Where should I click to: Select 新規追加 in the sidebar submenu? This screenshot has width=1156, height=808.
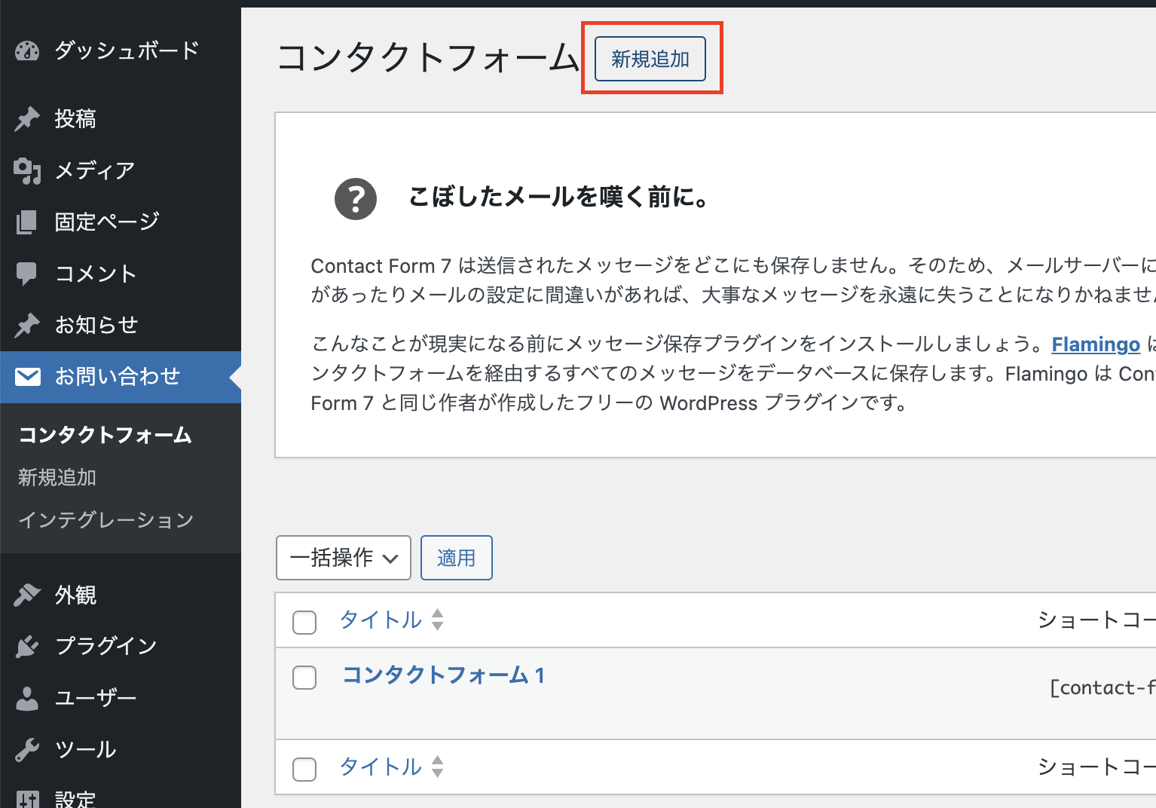(x=57, y=478)
